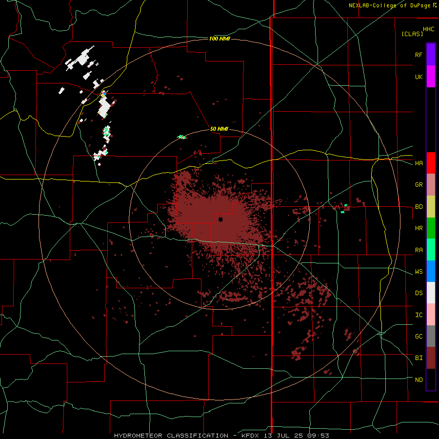Click the HHC product label
This screenshot has height=439, width=439.
coord(429,29)
